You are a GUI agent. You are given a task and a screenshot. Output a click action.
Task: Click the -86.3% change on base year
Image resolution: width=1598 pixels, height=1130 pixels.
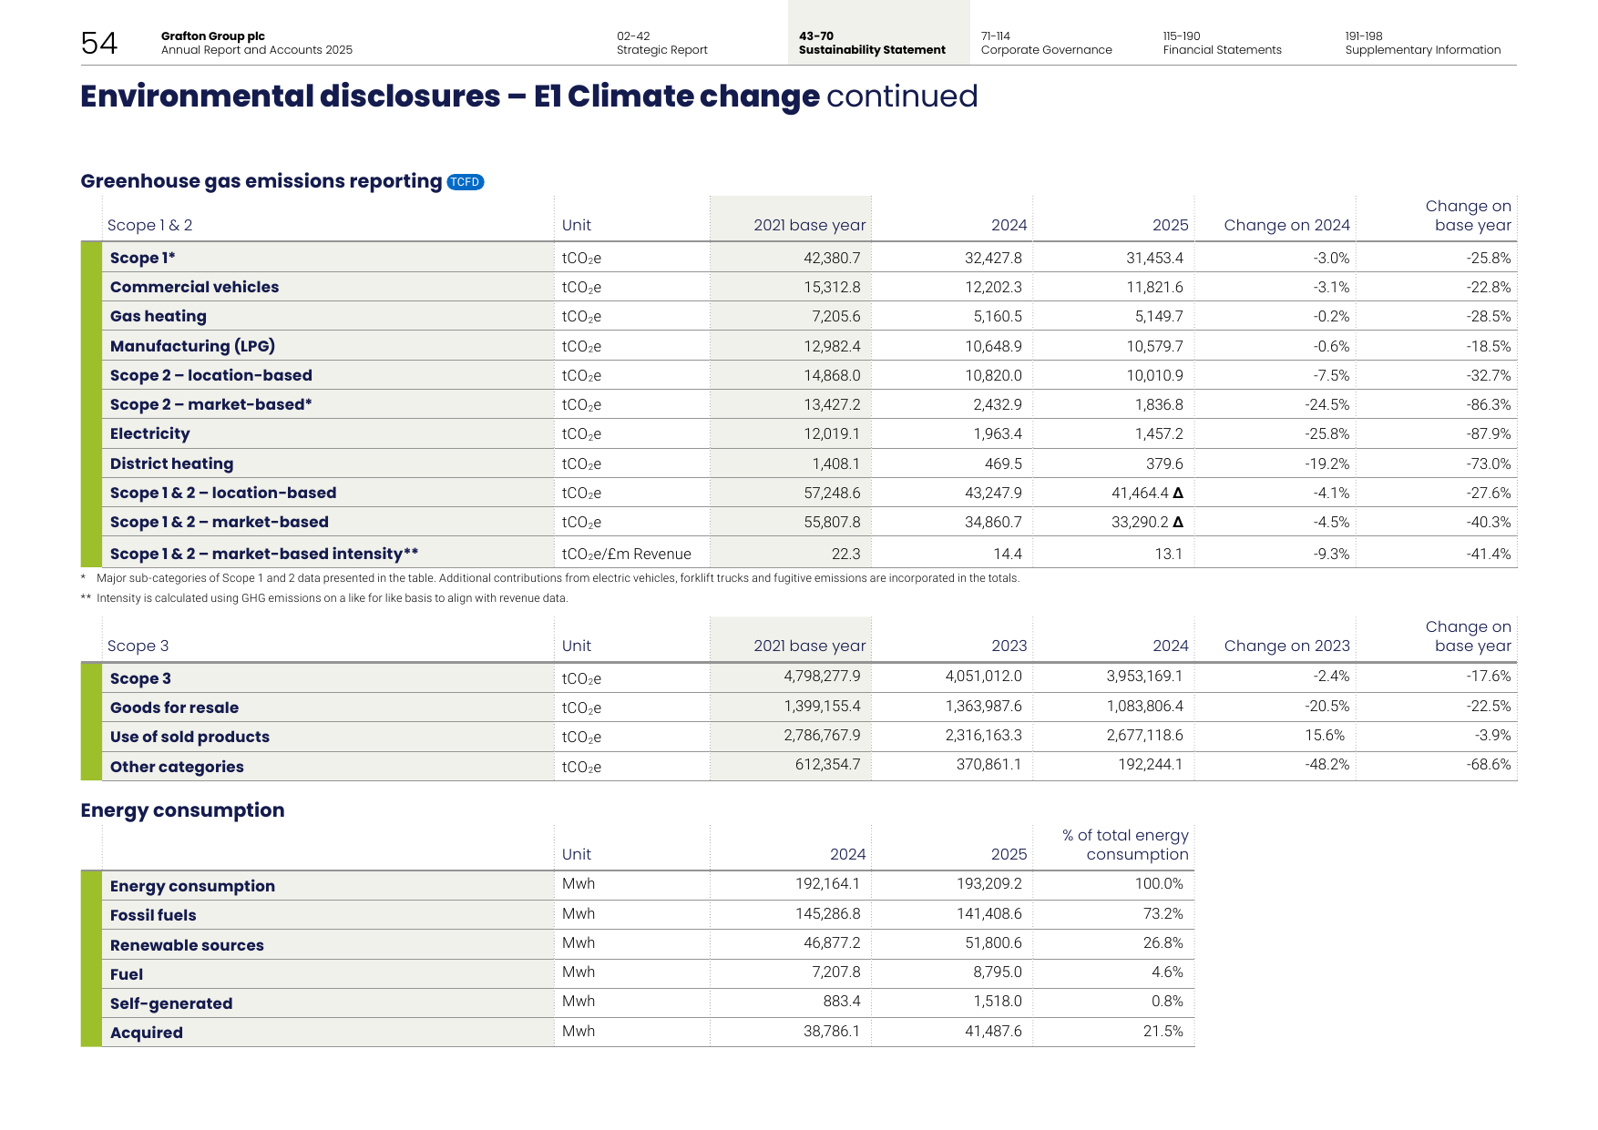pyautogui.click(x=1488, y=404)
